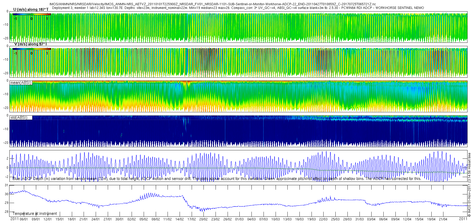The height and width of the screenshot is (223, 472).
Task: Click the "19/03" date tick label
Action: tap(312, 219)
